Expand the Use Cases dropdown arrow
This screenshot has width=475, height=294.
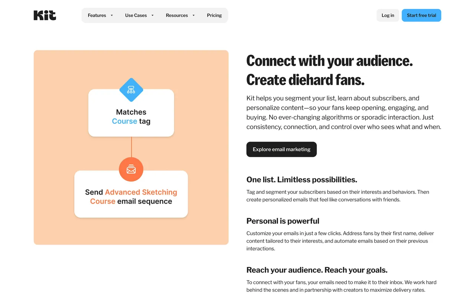153,16
